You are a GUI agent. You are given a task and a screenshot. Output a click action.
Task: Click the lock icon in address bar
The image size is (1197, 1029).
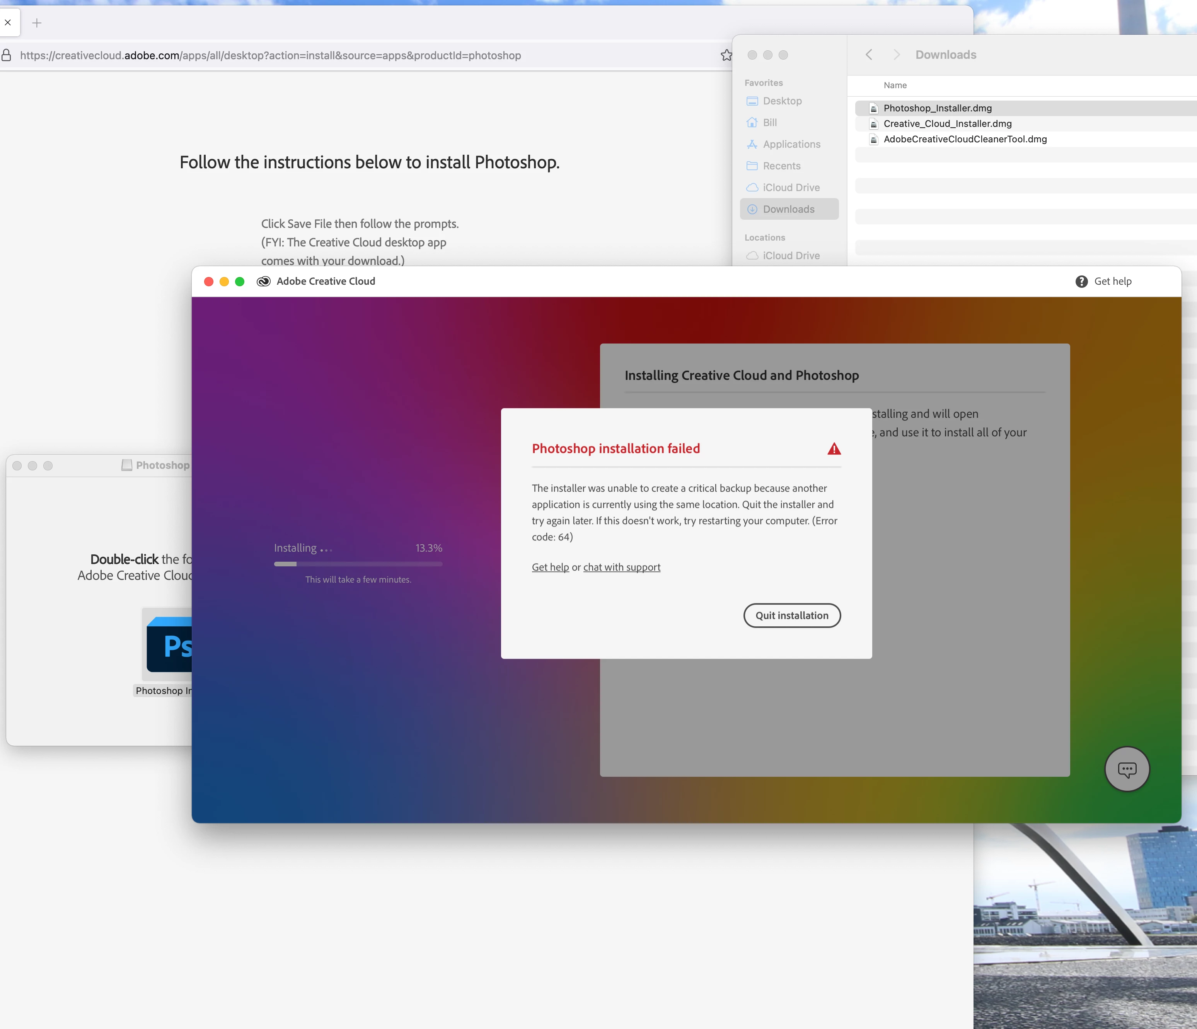[6, 55]
